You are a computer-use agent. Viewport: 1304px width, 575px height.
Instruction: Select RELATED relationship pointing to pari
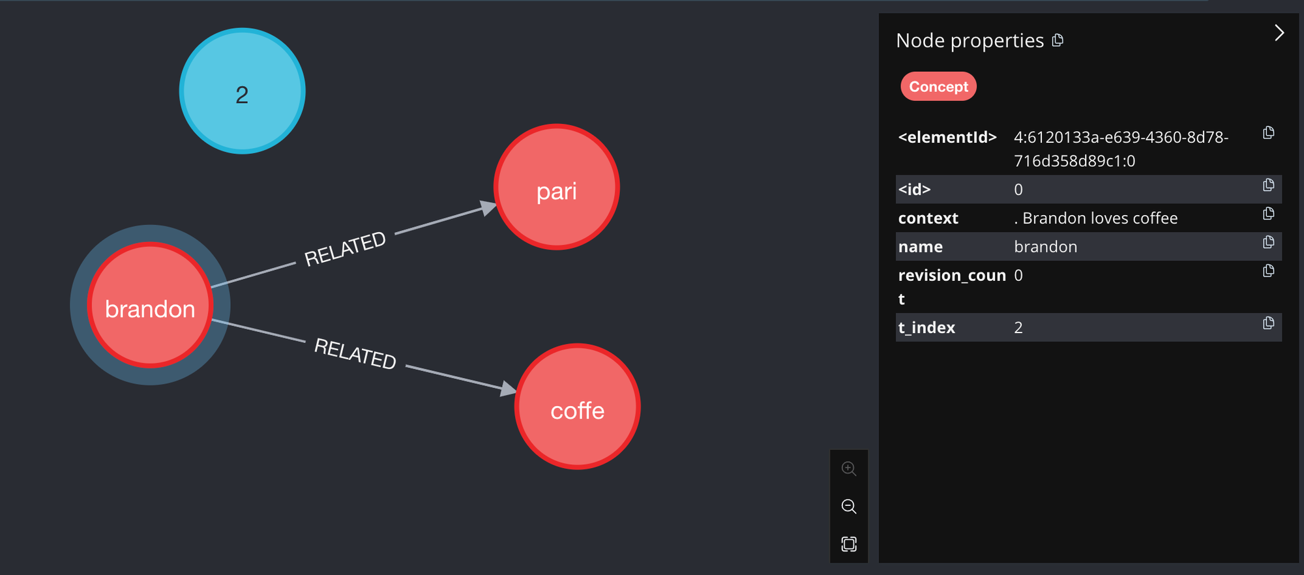coord(345,248)
